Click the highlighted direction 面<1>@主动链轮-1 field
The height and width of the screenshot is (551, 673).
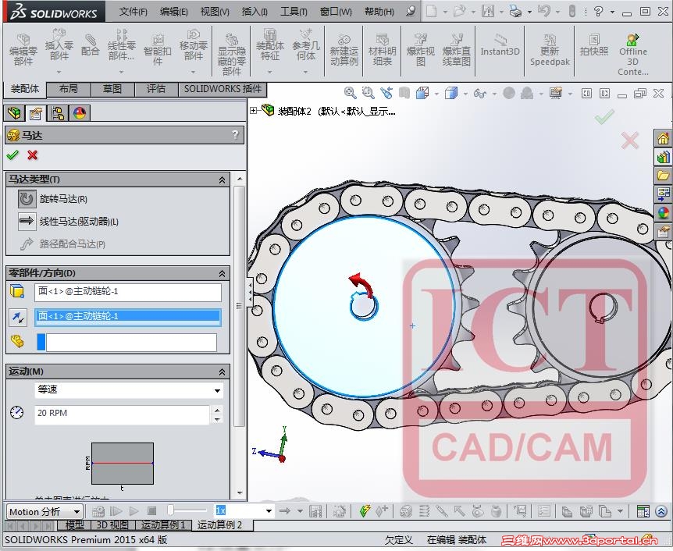128,317
